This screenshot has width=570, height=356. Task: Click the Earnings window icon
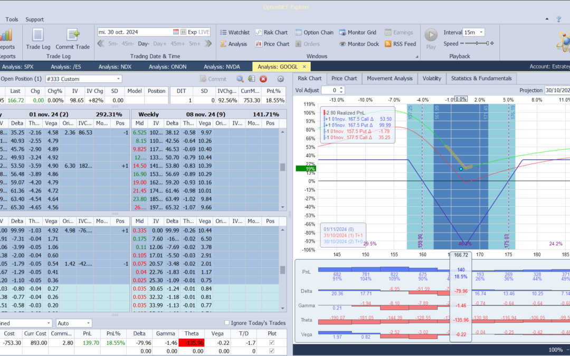pos(388,32)
